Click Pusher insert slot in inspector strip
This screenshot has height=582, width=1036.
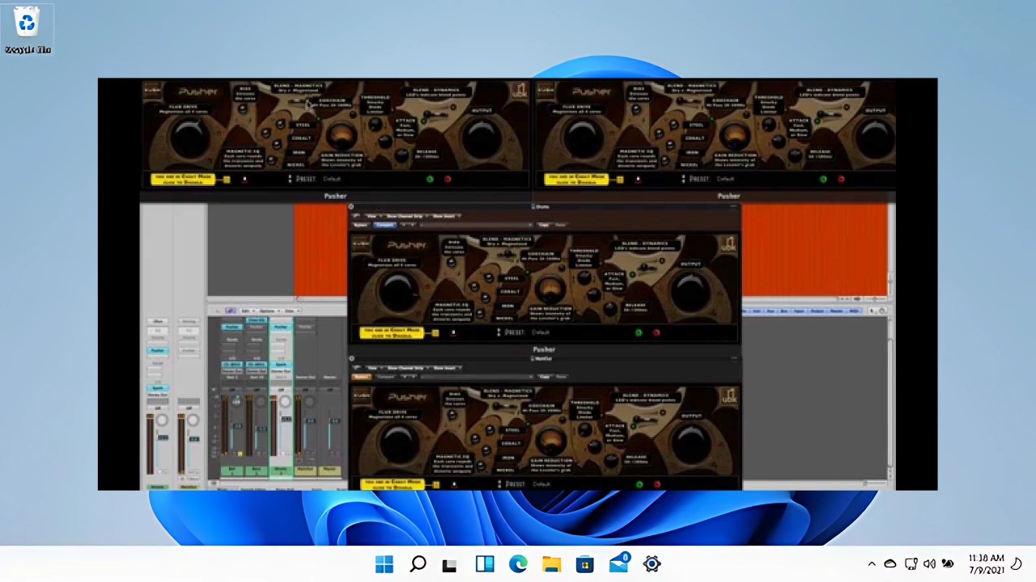point(158,350)
